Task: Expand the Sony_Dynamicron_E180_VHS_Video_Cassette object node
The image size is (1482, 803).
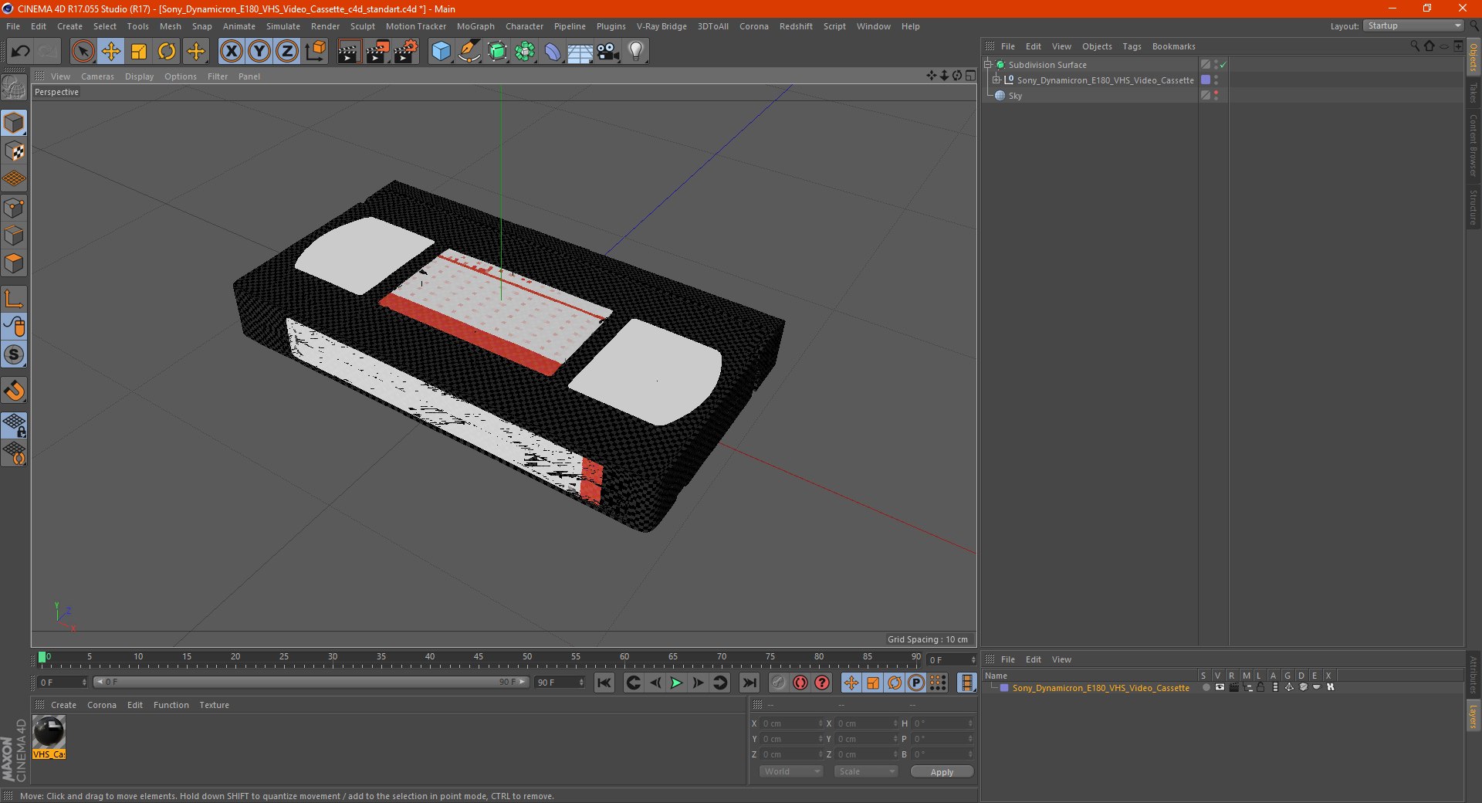Action: coord(996,80)
